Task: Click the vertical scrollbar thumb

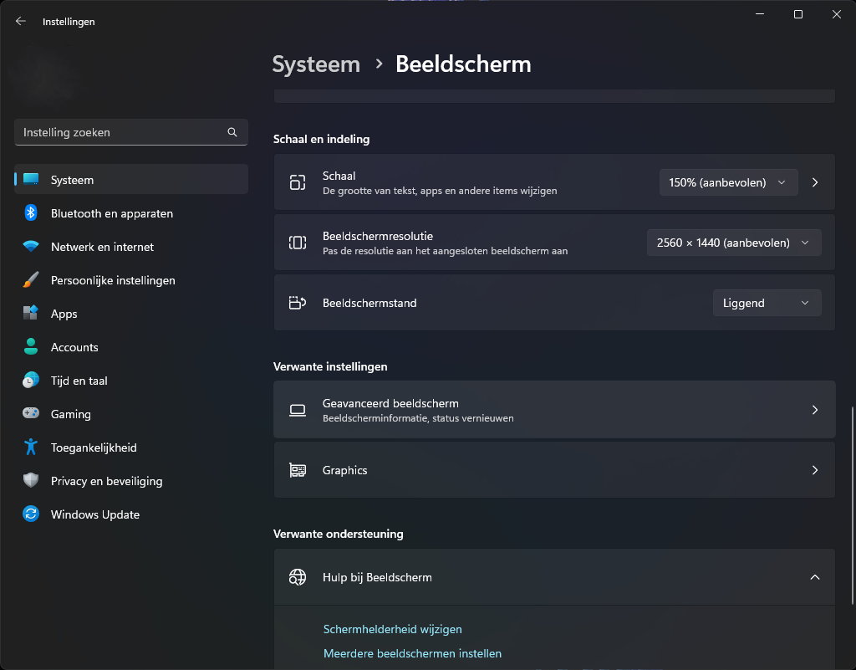Action: tap(852, 505)
